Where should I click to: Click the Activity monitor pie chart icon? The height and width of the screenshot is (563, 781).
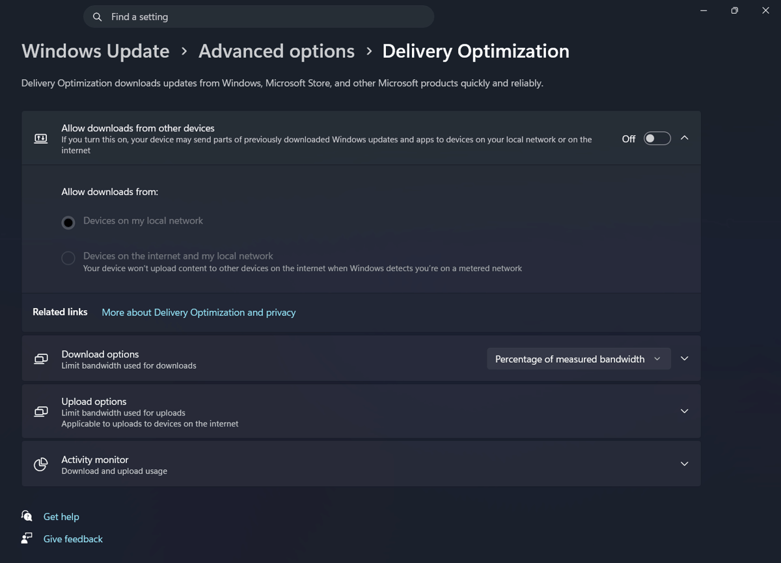(x=40, y=464)
